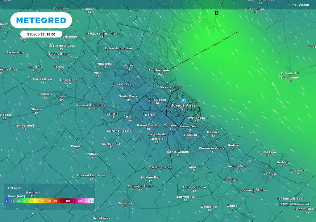The height and width of the screenshot is (222, 316).
Task: Toggle the wind overlay via Viento
Action: [x=303, y=5]
